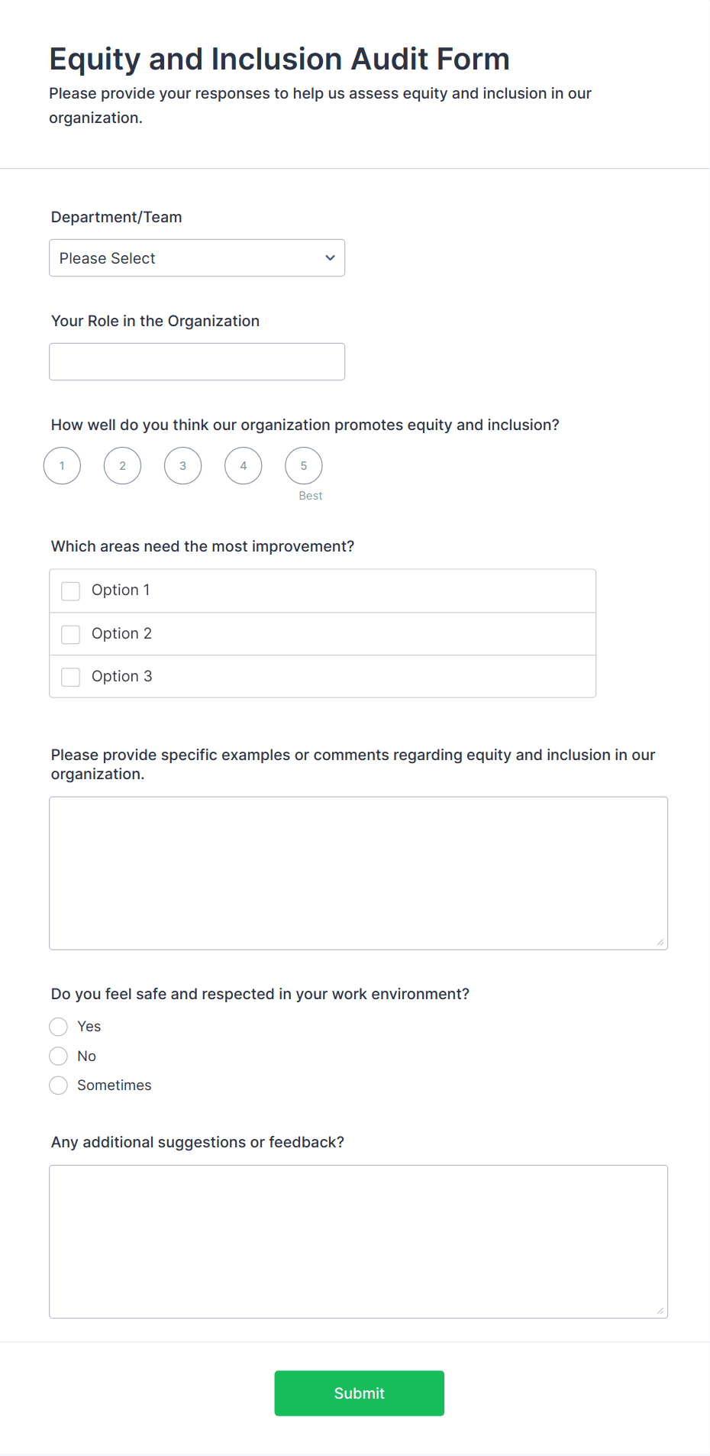Choose No for feeling safe

(x=59, y=1056)
